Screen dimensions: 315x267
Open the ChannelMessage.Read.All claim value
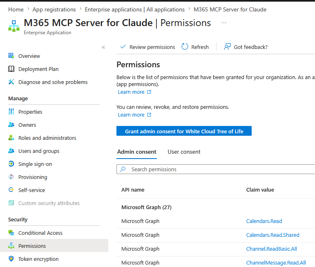click(x=276, y=263)
